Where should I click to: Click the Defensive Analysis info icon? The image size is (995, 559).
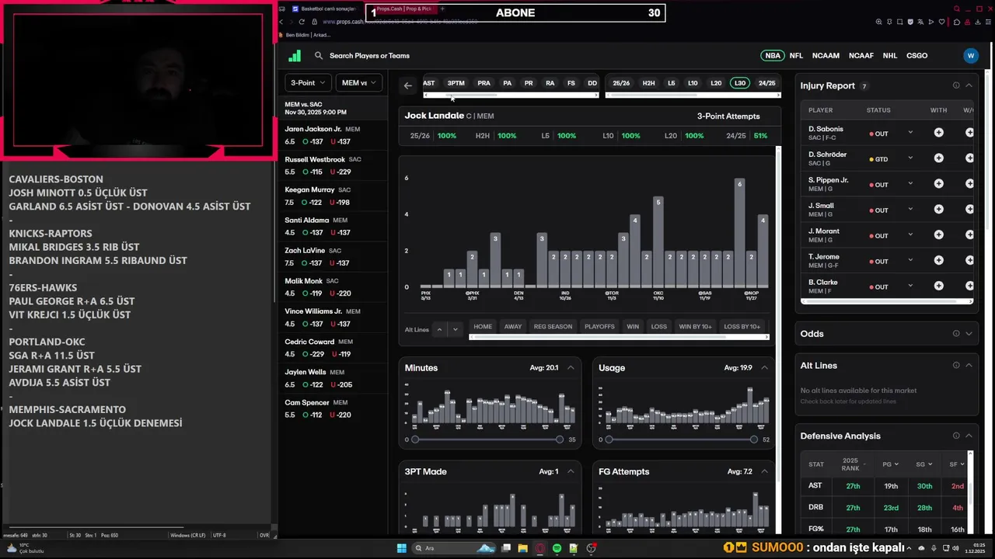[956, 436]
